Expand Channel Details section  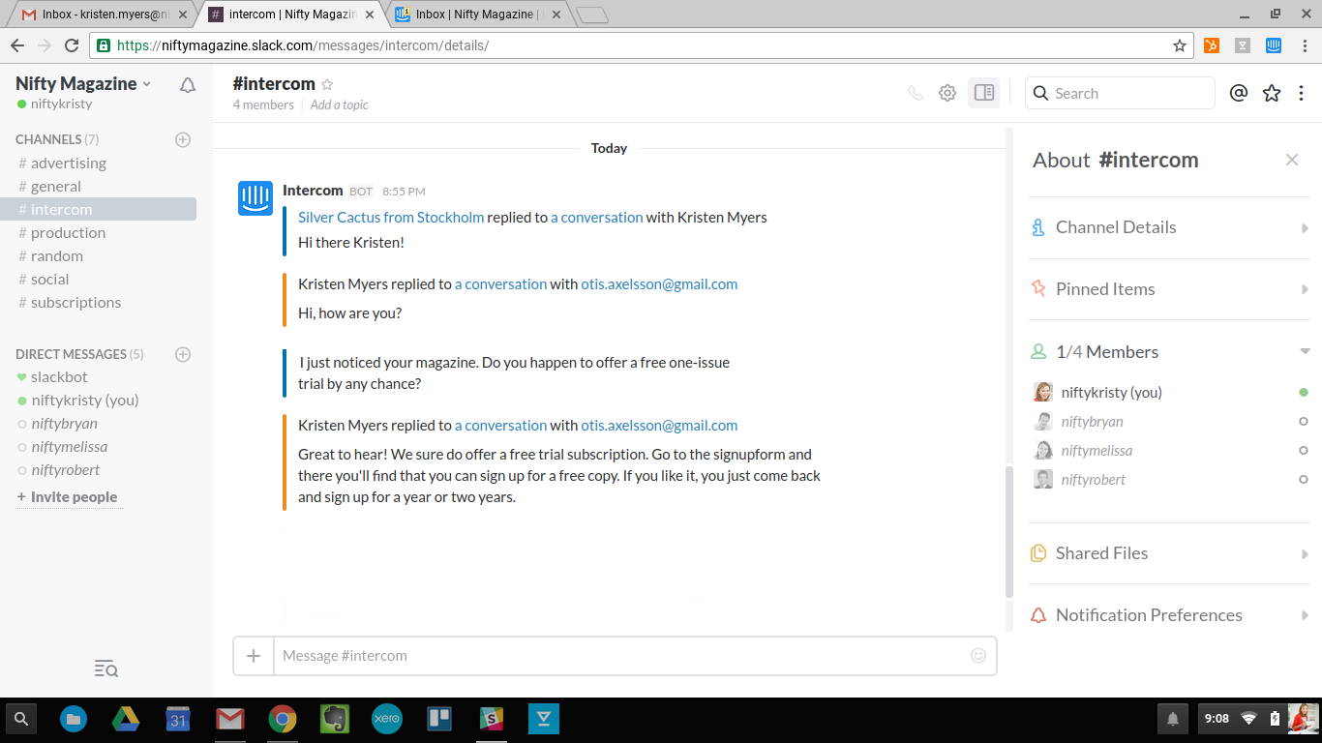[x=1169, y=228]
